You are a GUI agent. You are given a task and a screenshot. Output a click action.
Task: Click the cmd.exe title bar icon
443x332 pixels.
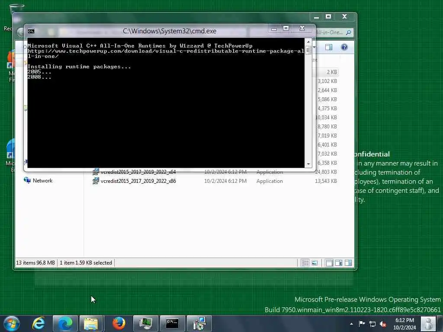(31, 31)
